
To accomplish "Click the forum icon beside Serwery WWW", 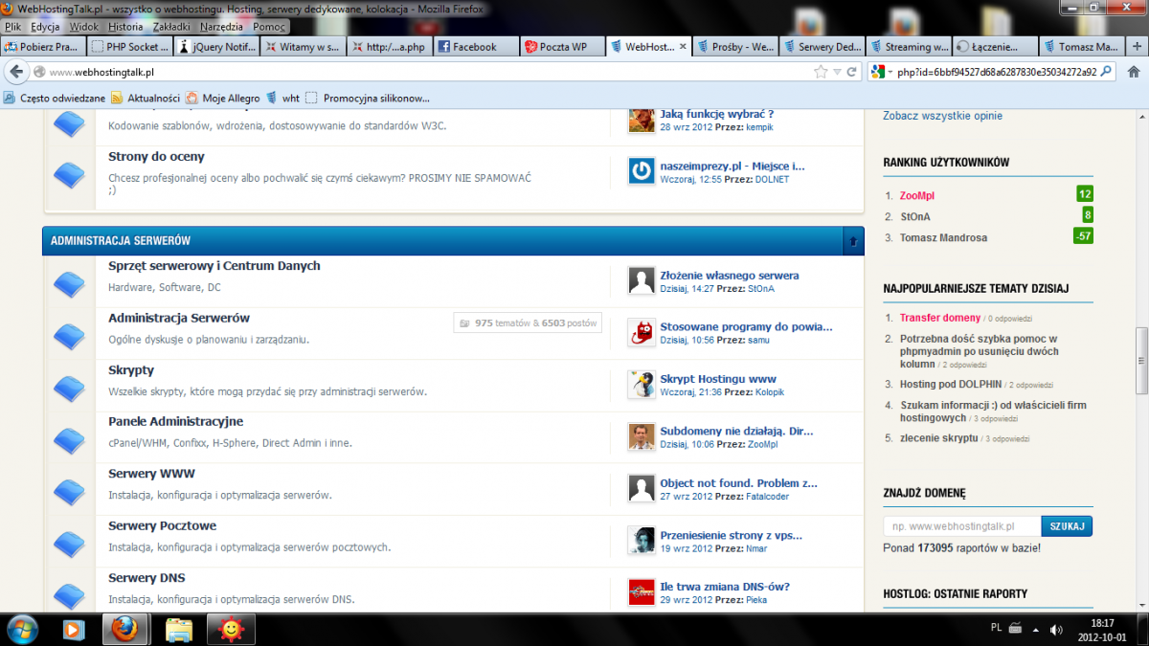I will (x=68, y=492).
